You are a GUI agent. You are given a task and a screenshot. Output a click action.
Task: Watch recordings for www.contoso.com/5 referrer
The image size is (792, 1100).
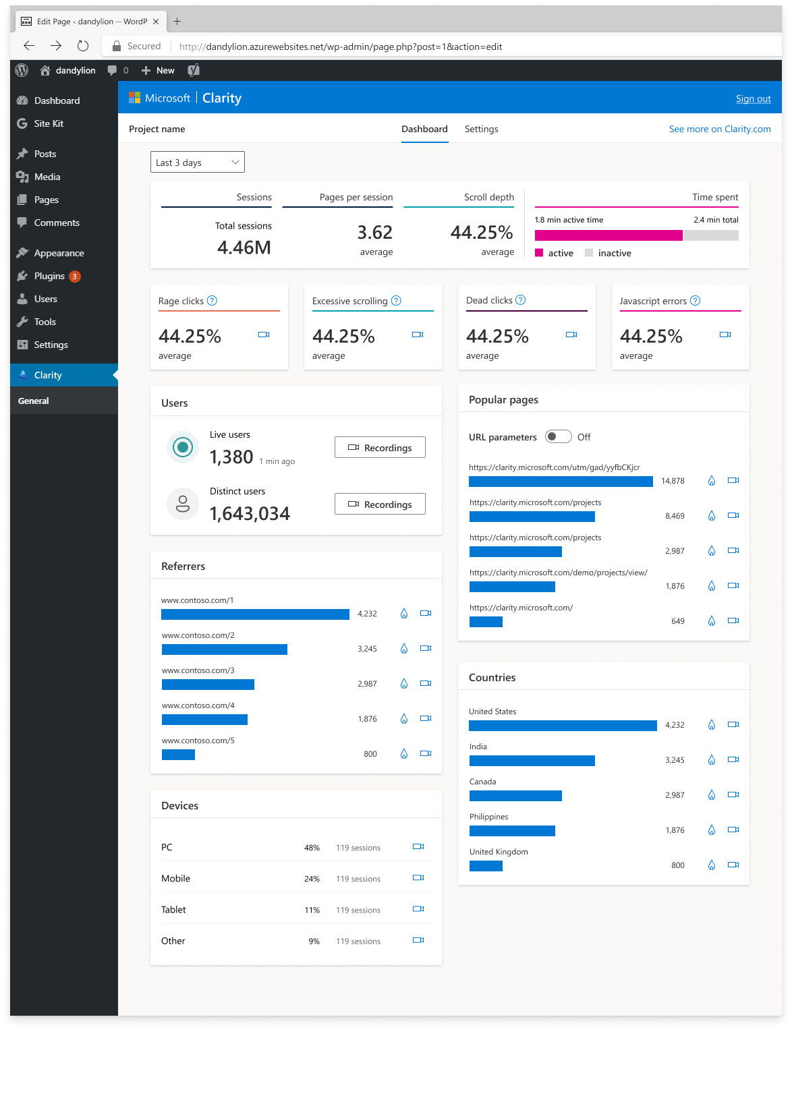point(426,754)
